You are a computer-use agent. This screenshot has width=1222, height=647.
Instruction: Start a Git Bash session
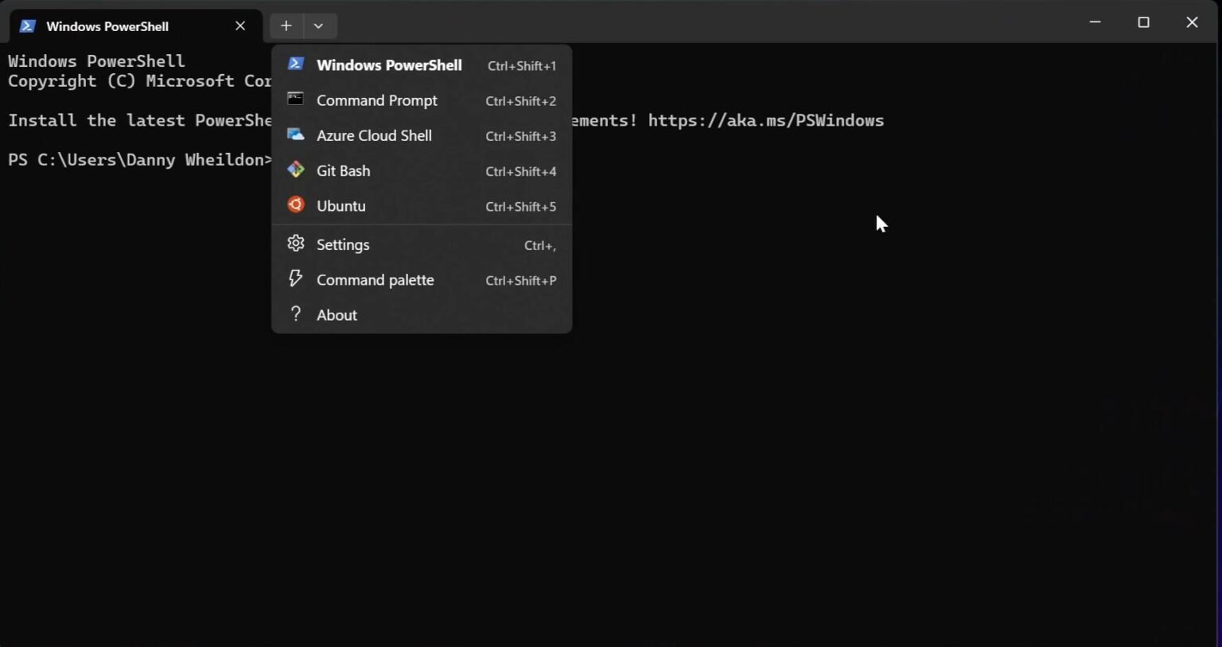click(422, 170)
